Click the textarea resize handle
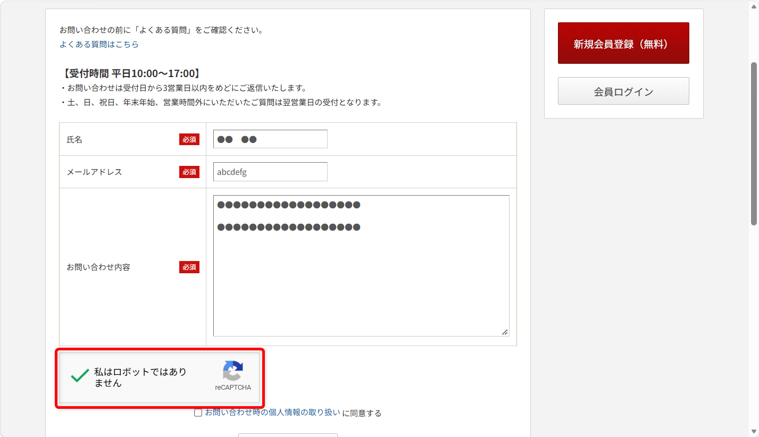The width and height of the screenshot is (759, 437). (505, 332)
